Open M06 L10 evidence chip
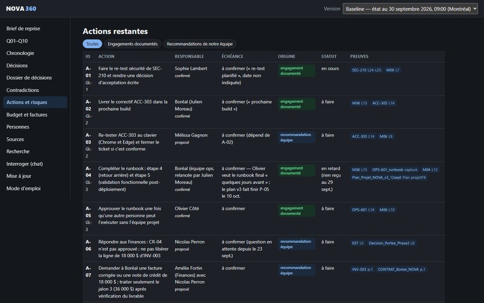Image resolution: width=484 pixels, height=303 pixels. click(387, 210)
